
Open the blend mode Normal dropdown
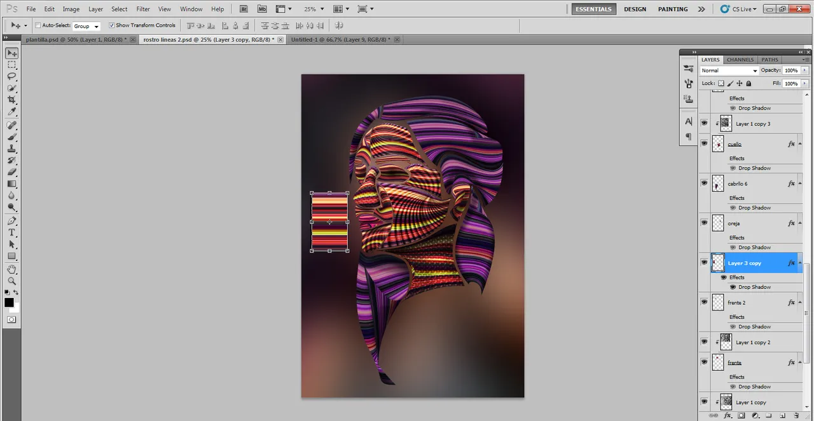(x=729, y=70)
